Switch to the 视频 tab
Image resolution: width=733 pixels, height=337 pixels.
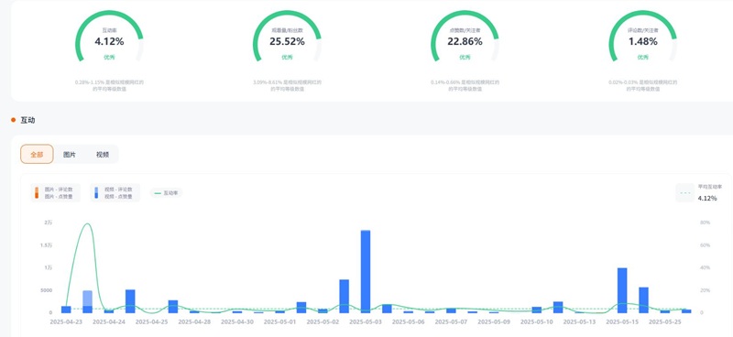103,155
